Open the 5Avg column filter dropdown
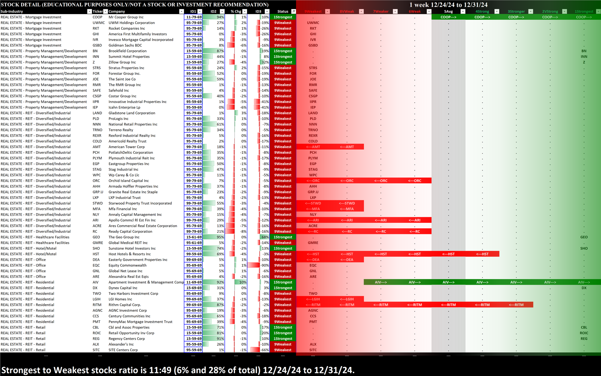Image resolution: width=601 pixels, height=376 pixels. (x=463, y=11)
